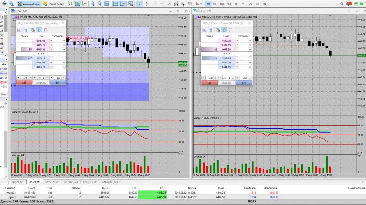Place sell order at 4445.50 in MESU21 panel

(237, 49)
